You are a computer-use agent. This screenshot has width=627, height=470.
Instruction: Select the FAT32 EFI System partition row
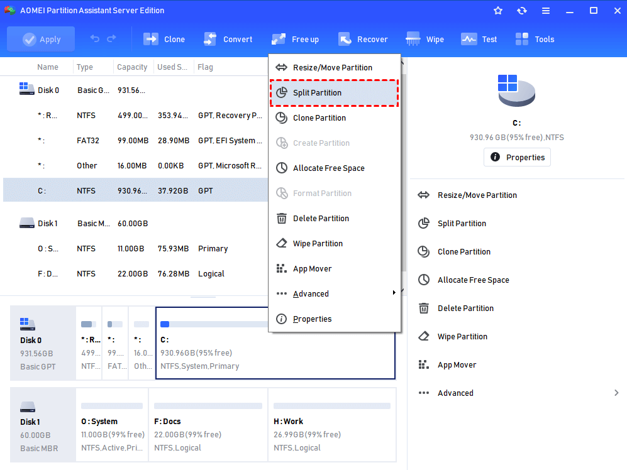pos(135,141)
